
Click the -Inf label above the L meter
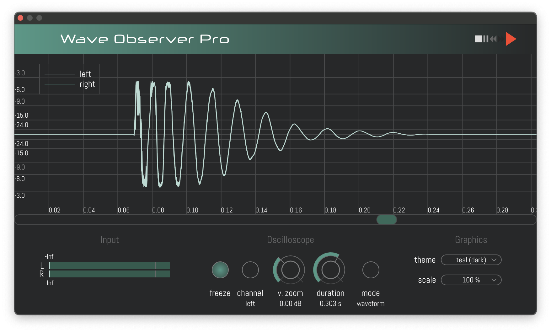click(x=49, y=257)
